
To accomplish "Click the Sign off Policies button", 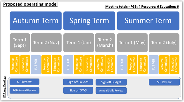I will click(x=78, y=82).
